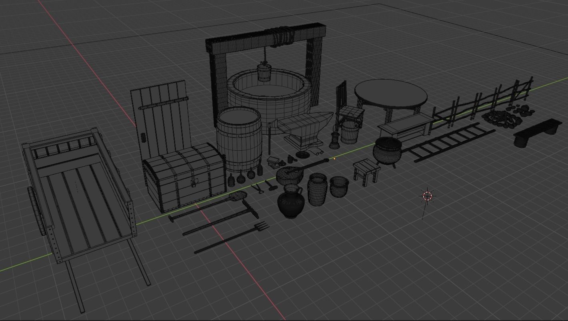The width and height of the screenshot is (568, 321).
Task: Select the campfire stone ring
Action: (502, 119)
